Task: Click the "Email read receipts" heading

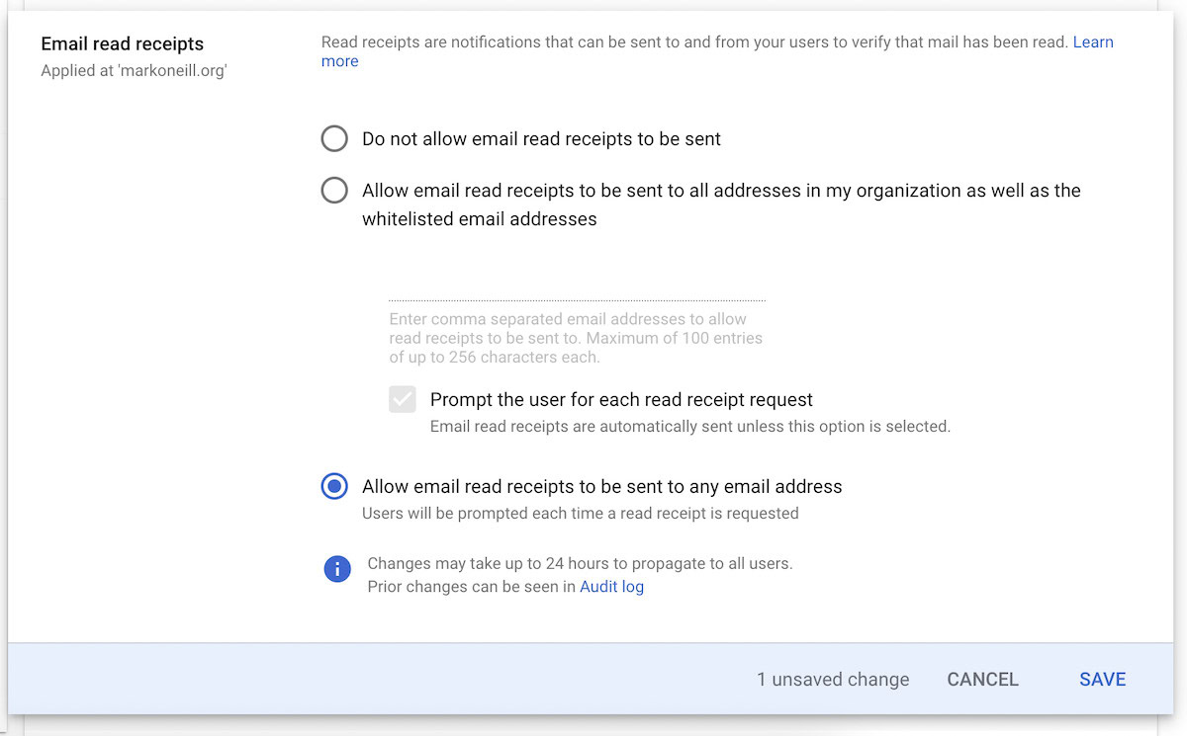Action: (x=122, y=44)
